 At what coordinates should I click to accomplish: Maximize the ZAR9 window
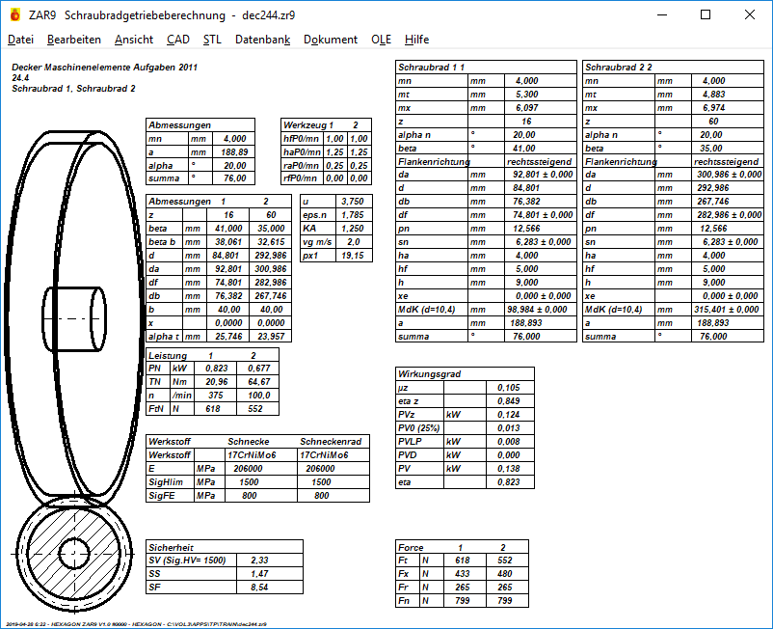(x=706, y=14)
